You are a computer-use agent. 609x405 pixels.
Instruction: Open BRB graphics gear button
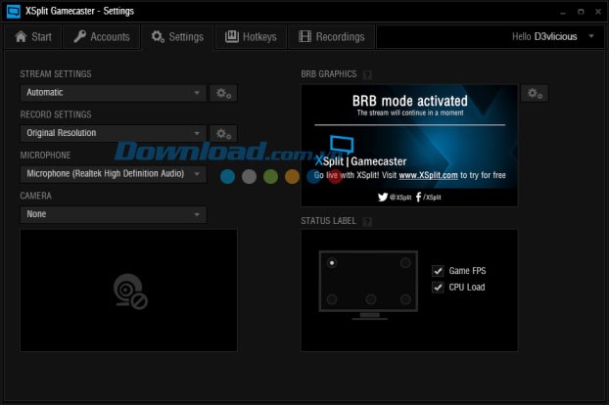[535, 93]
